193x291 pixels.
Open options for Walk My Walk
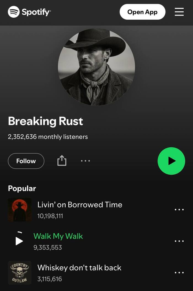pyautogui.click(x=179, y=241)
